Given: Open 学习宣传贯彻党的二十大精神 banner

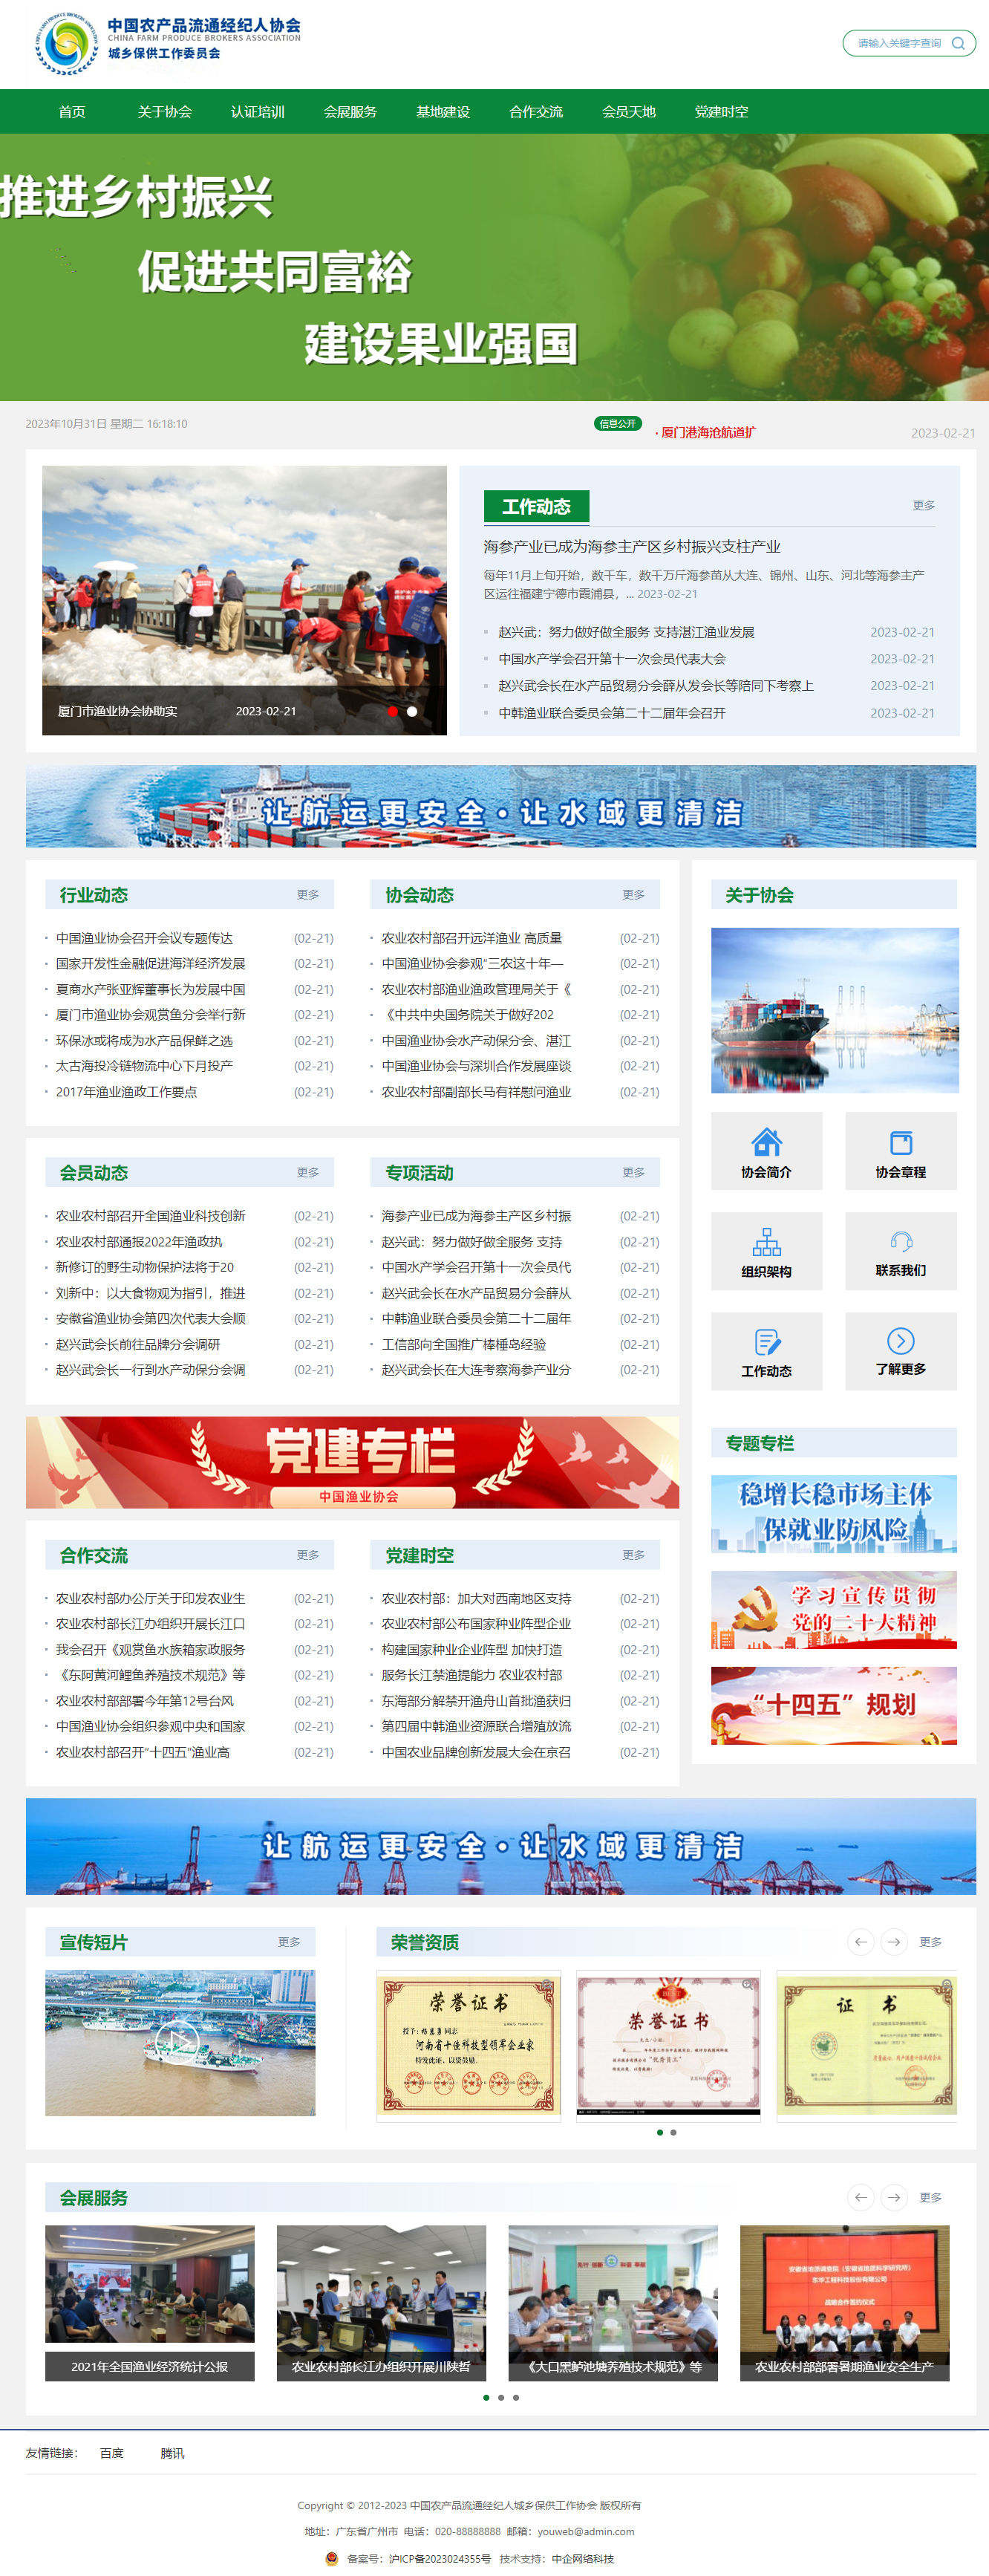Looking at the screenshot, I should point(834,1609).
